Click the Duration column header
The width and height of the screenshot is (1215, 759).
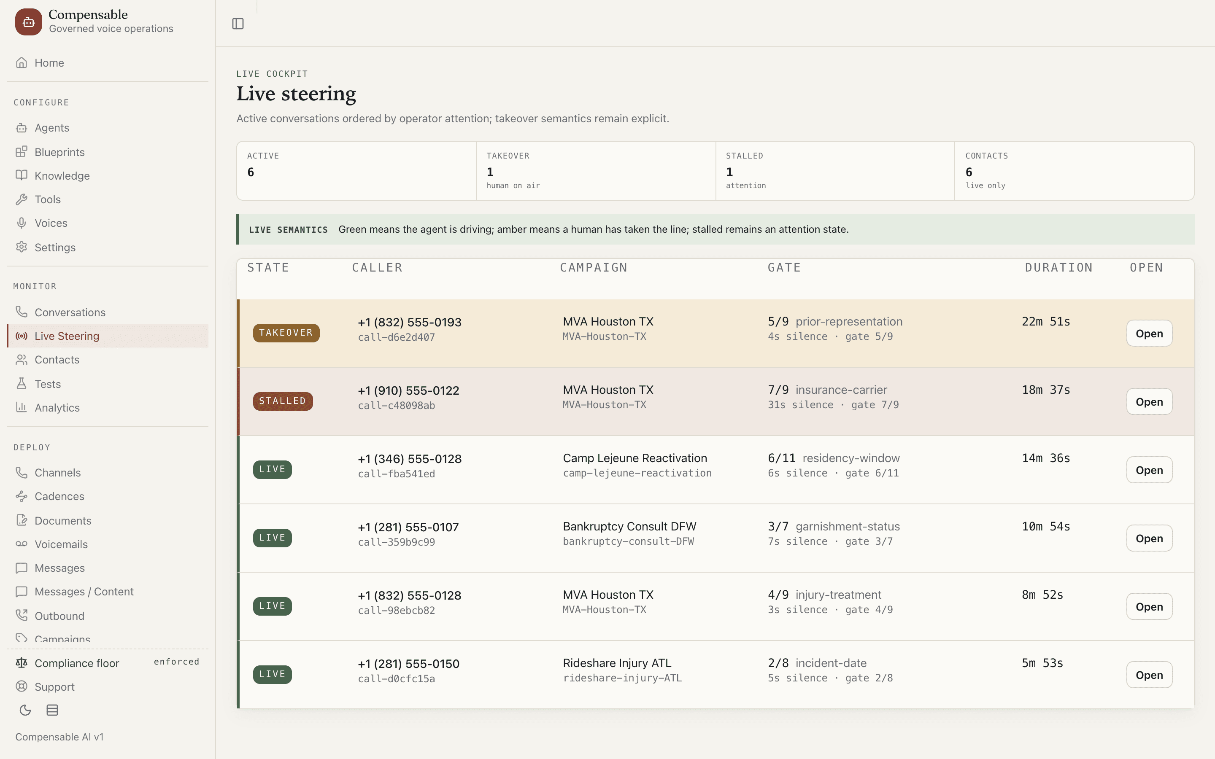point(1058,268)
